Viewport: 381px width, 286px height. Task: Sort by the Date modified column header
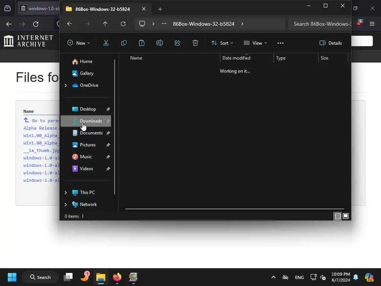click(x=236, y=58)
